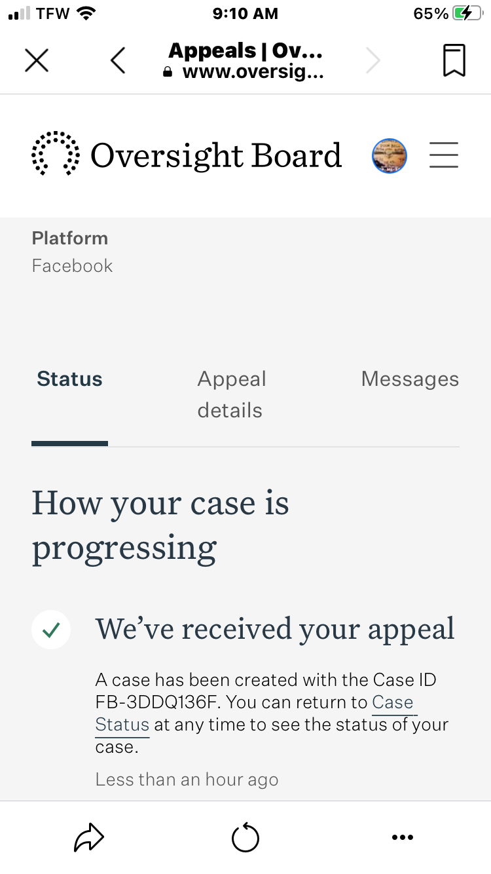
Task: Click the 'We've received your appeal' heading
Action: point(275,629)
